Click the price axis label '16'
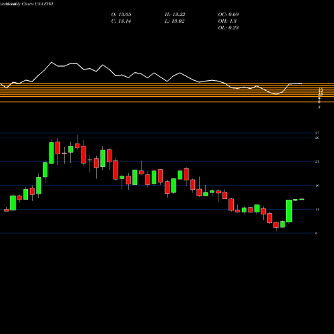The width and height of the screenshot is (334, 334). [317, 186]
